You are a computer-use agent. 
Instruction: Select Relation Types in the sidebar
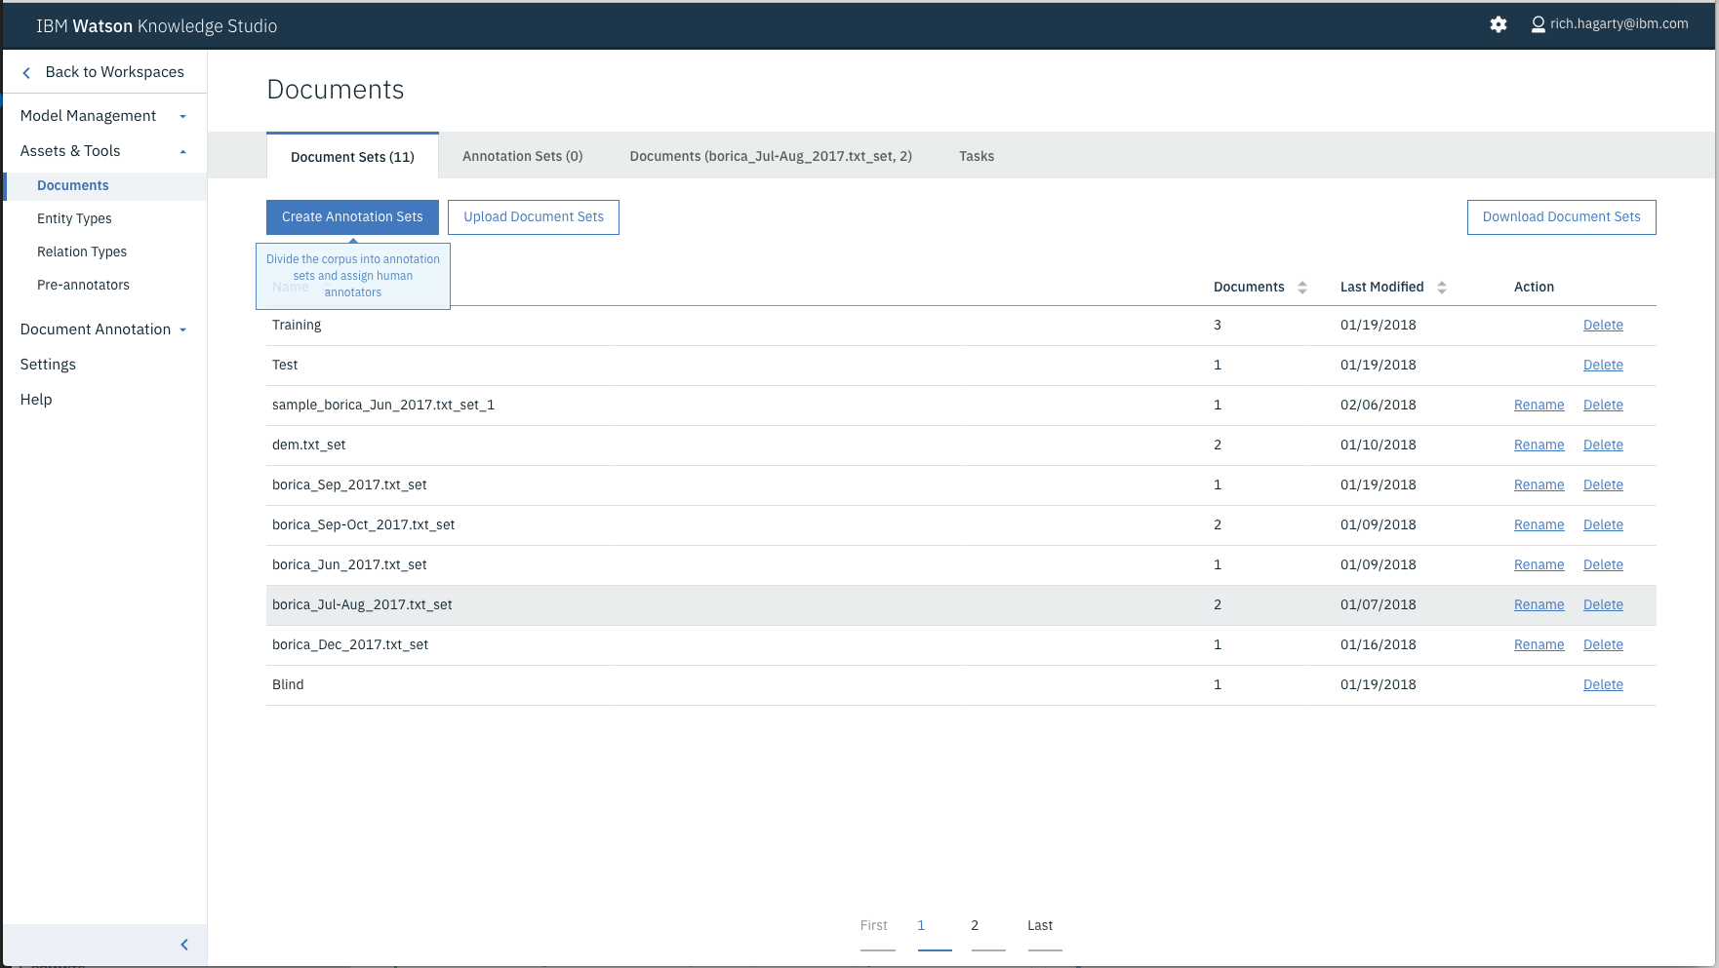pos(82,252)
